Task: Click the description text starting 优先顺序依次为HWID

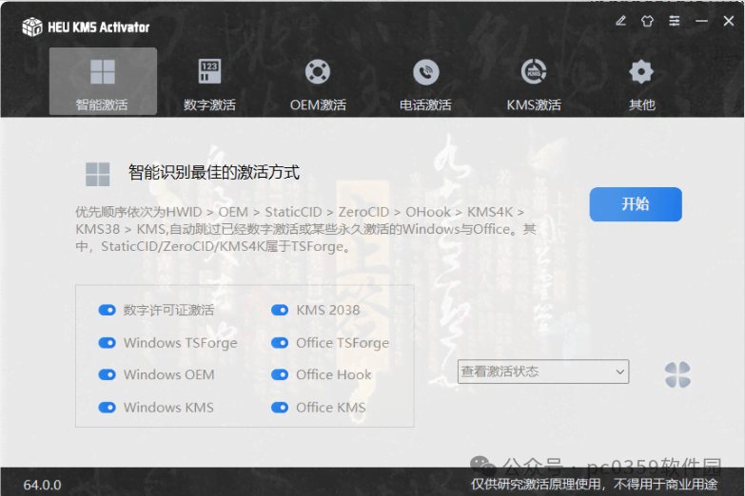Action: [306, 229]
